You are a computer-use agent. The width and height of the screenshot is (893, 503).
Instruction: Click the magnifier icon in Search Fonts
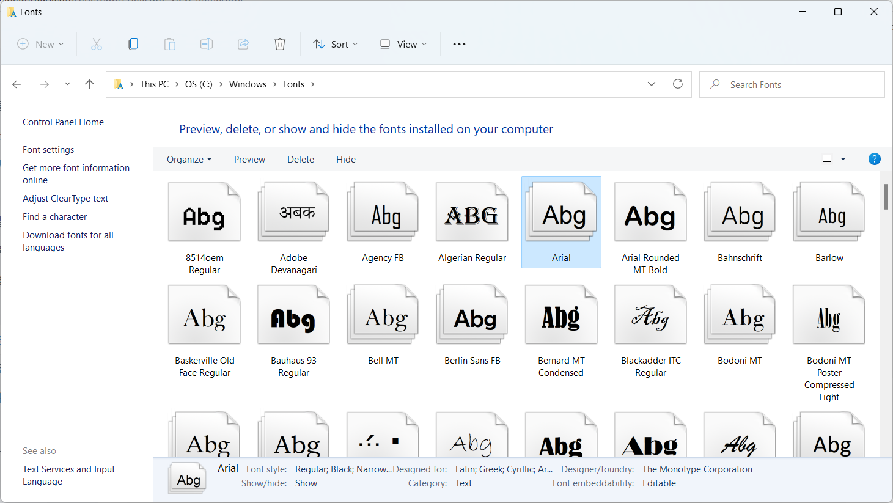tap(715, 84)
